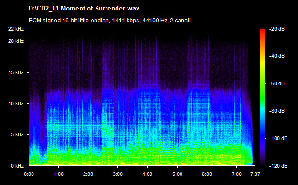
Task: Click the 20 kHz frequency axis label
Action: coord(16,41)
